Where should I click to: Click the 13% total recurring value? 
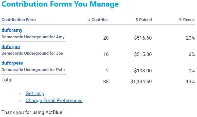(190, 81)
